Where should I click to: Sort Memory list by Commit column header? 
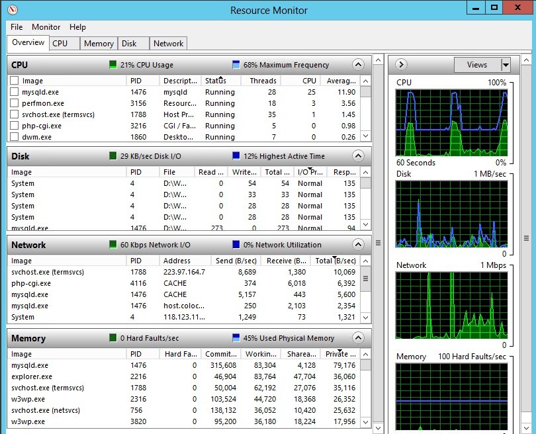[221, 354]
